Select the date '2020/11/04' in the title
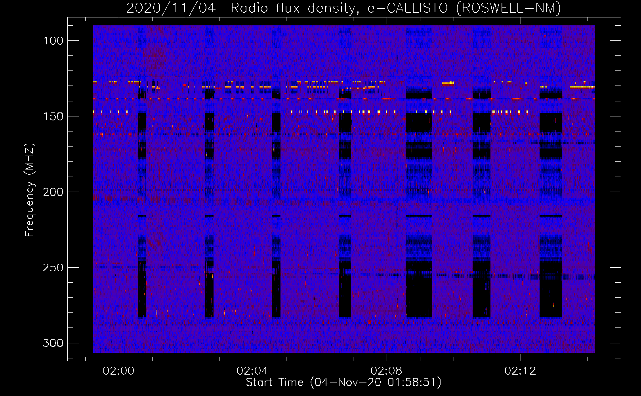 point(171,8)
